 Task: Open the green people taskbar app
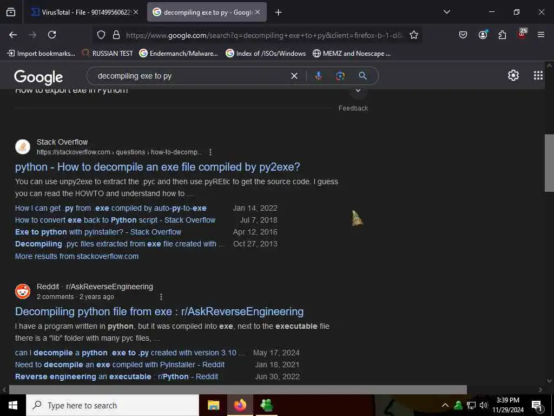[266, 405]
